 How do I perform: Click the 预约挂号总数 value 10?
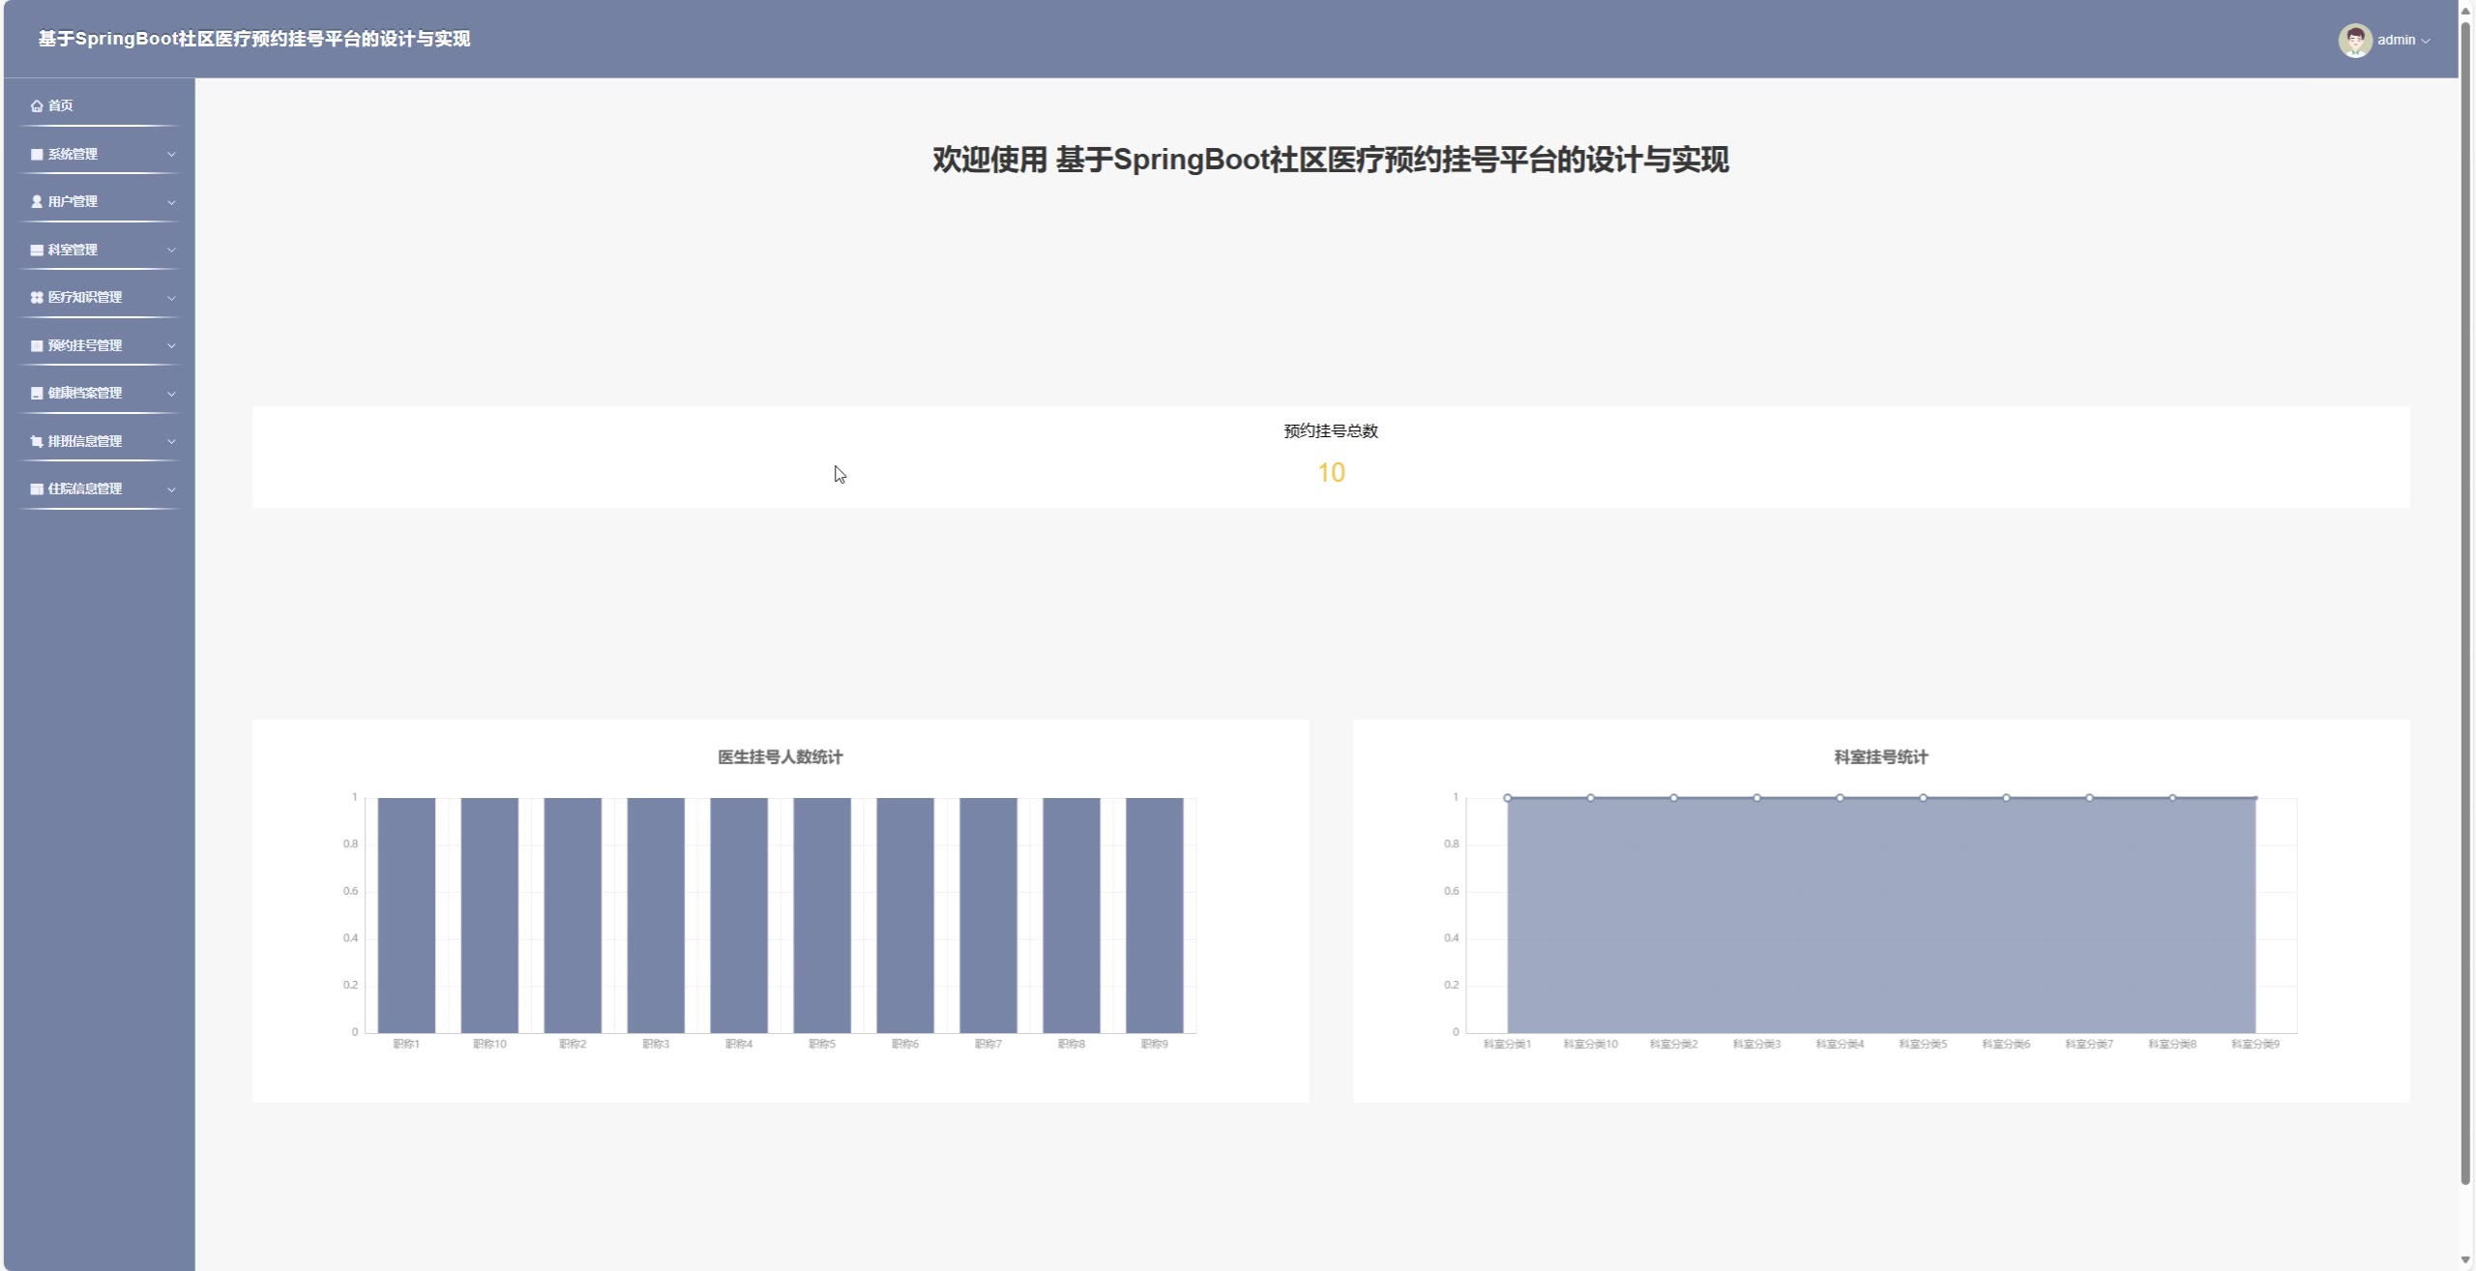[1331, 472]
